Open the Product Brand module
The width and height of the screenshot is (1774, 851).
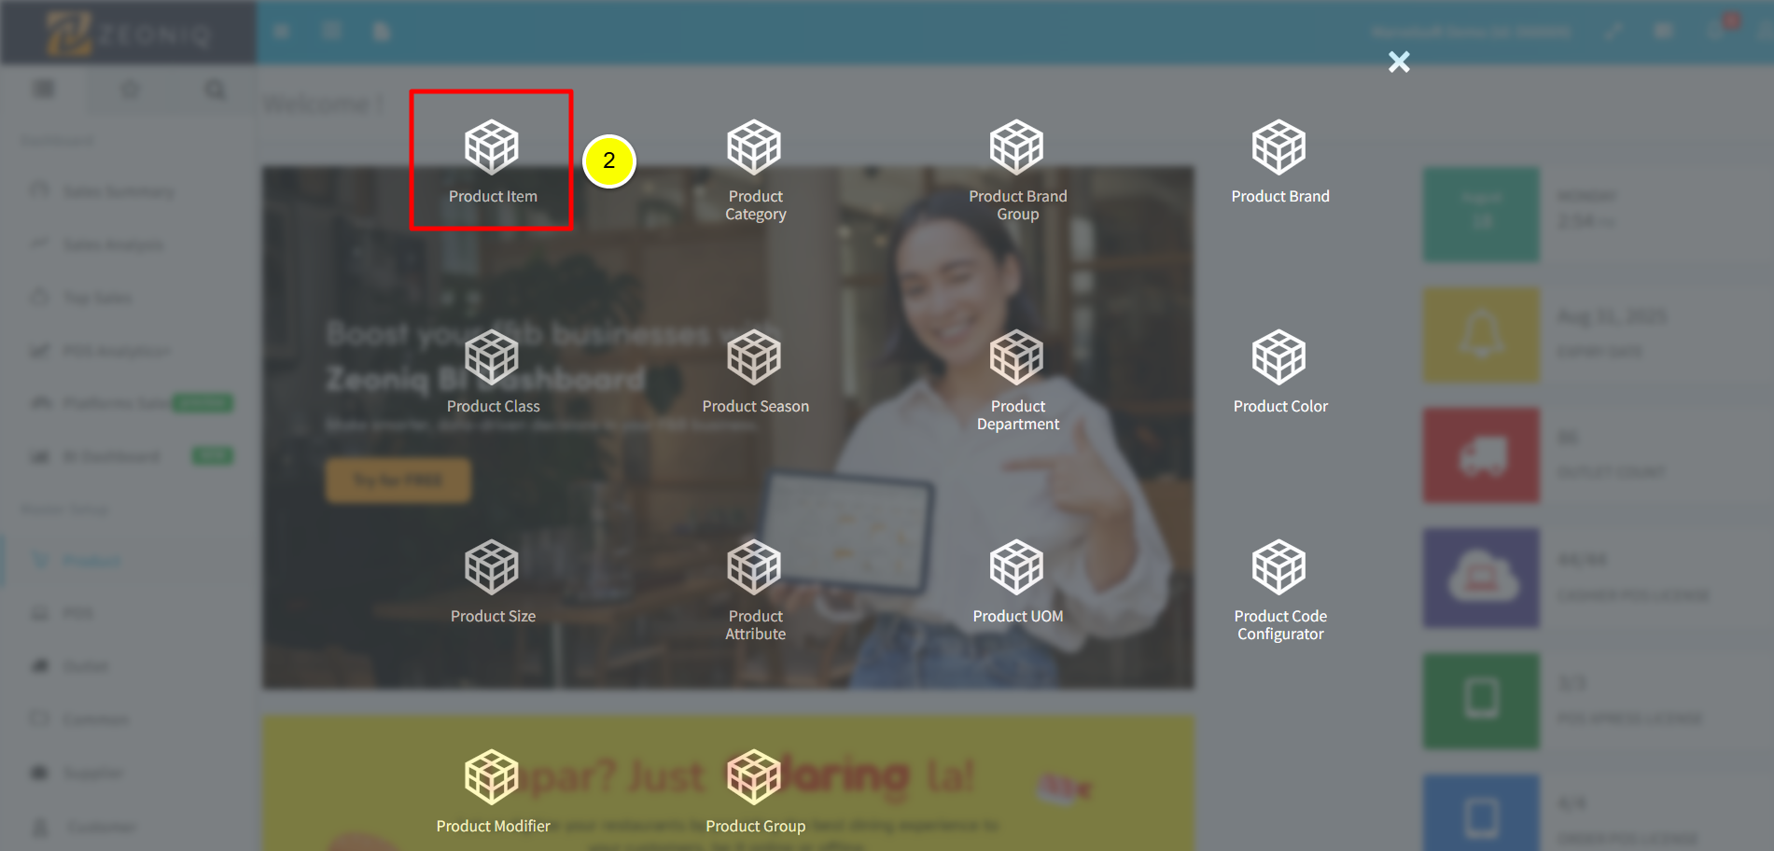[1279, 160]
